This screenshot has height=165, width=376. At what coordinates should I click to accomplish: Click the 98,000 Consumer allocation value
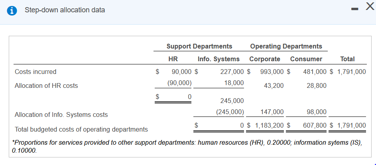click(317, 112)
